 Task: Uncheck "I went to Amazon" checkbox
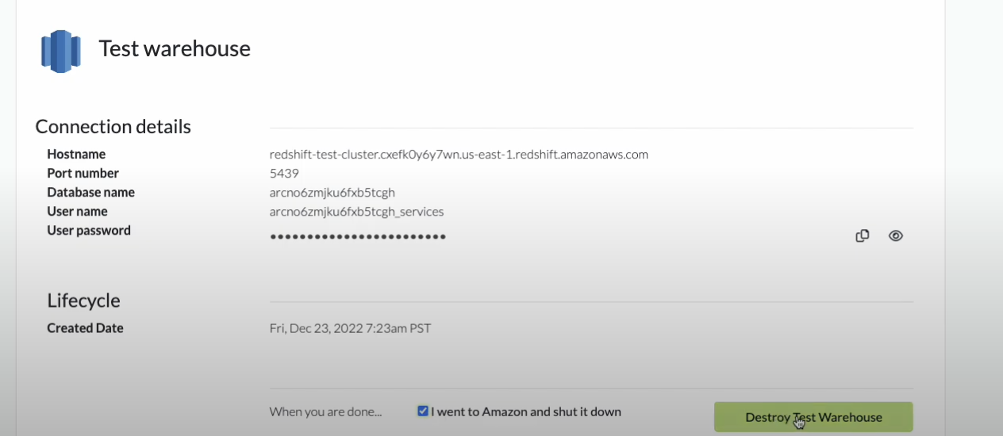pos(423,411)
